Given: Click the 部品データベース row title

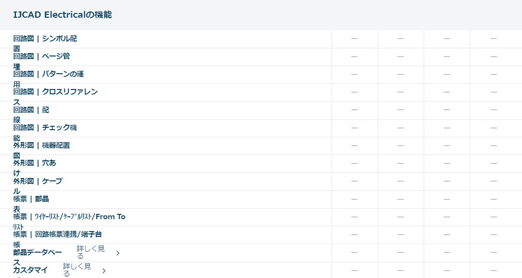Looking at the screenshot, I should (37, 253).
